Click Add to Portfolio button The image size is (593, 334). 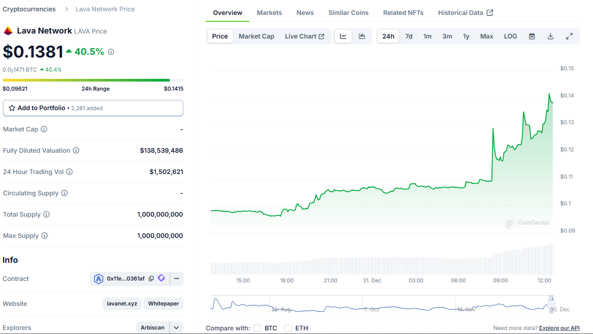tap(93, 108)
